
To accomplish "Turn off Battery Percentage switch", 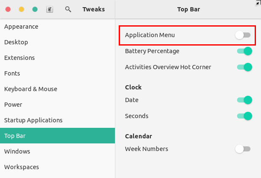I will tap(244, 51).
